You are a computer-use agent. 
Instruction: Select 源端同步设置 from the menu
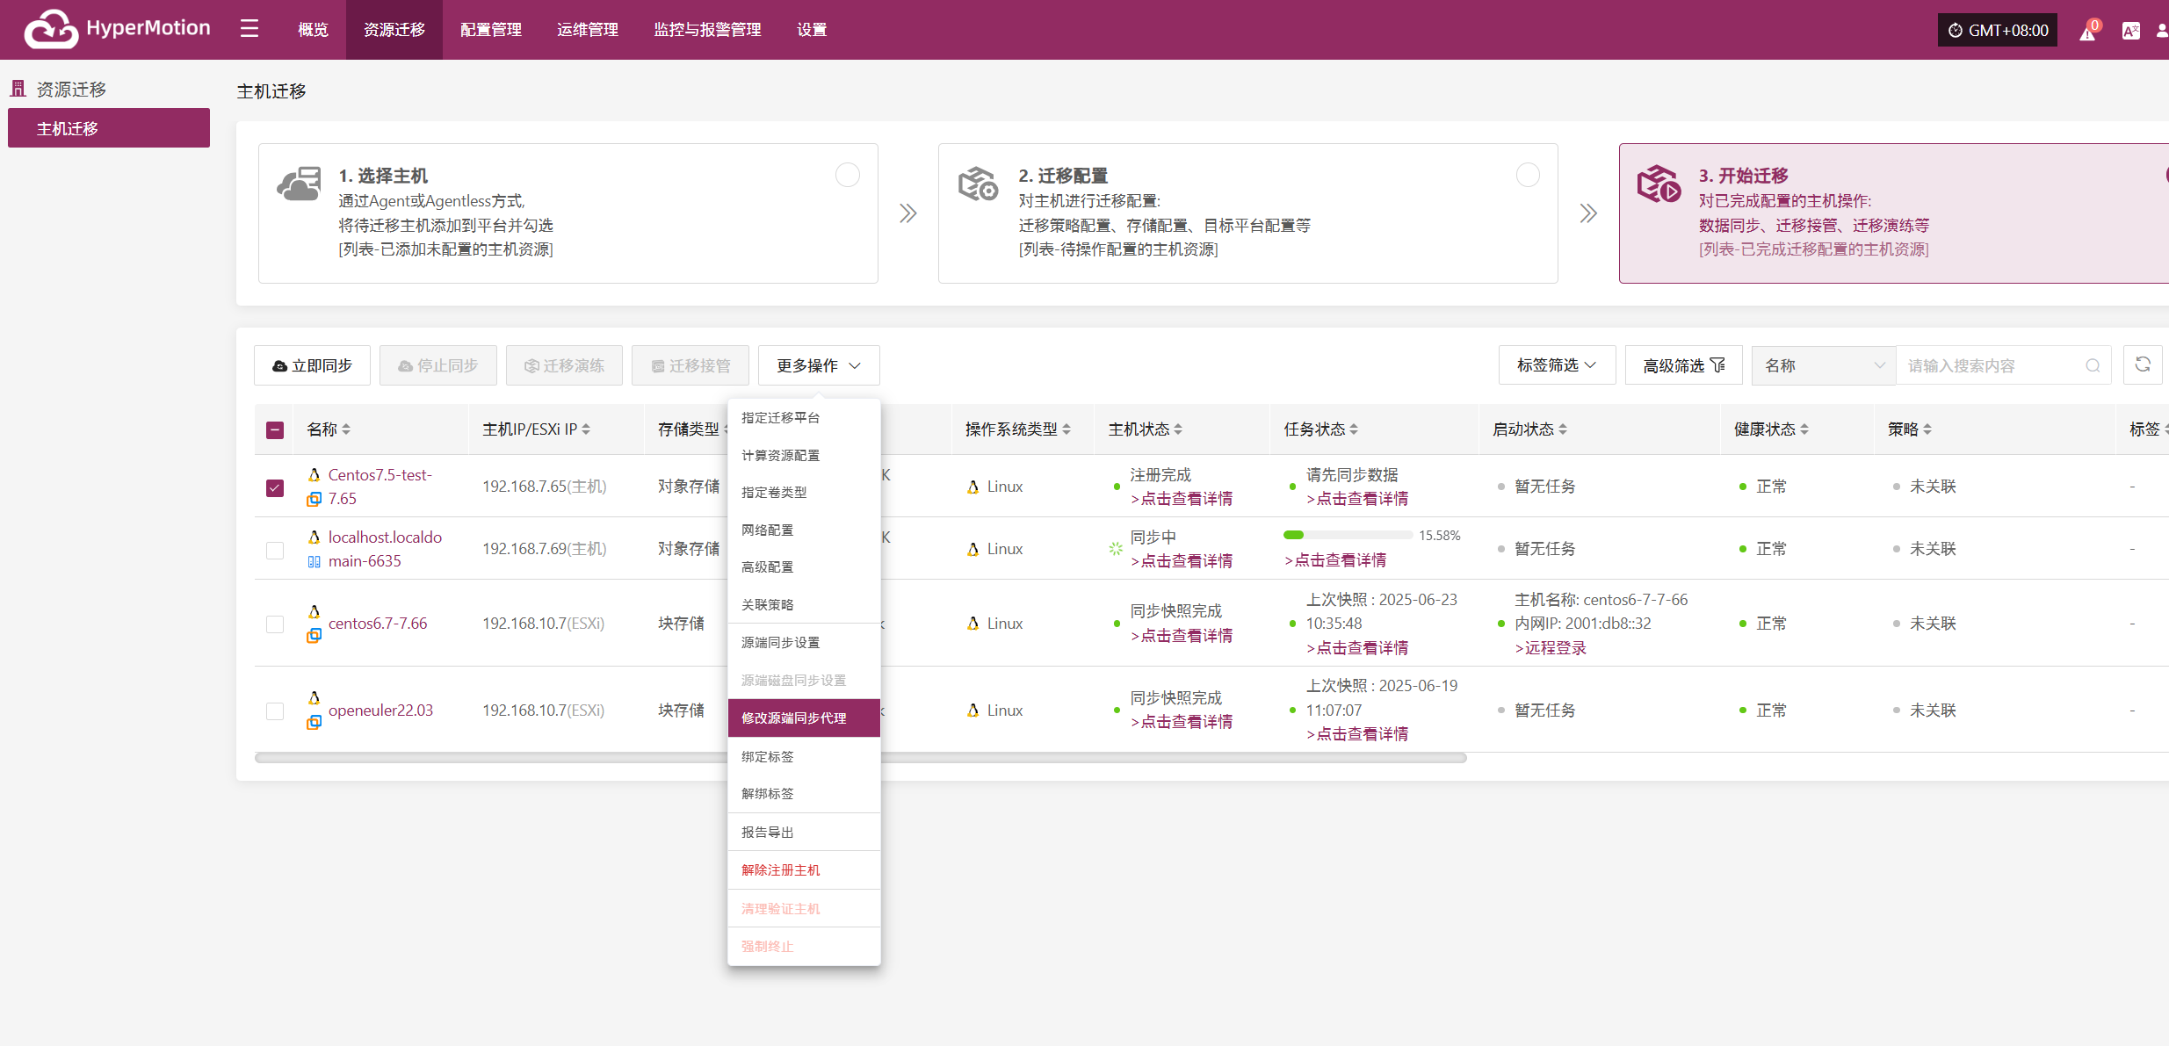804,643
